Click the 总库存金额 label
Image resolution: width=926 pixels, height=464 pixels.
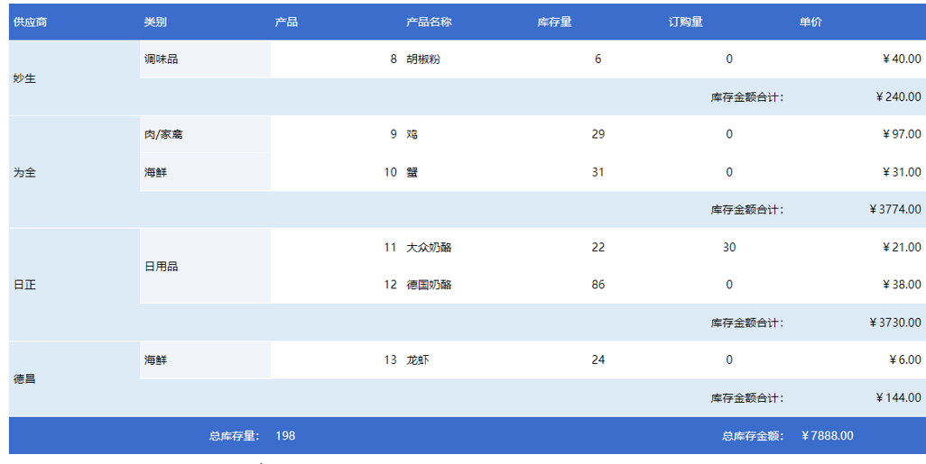753,436
